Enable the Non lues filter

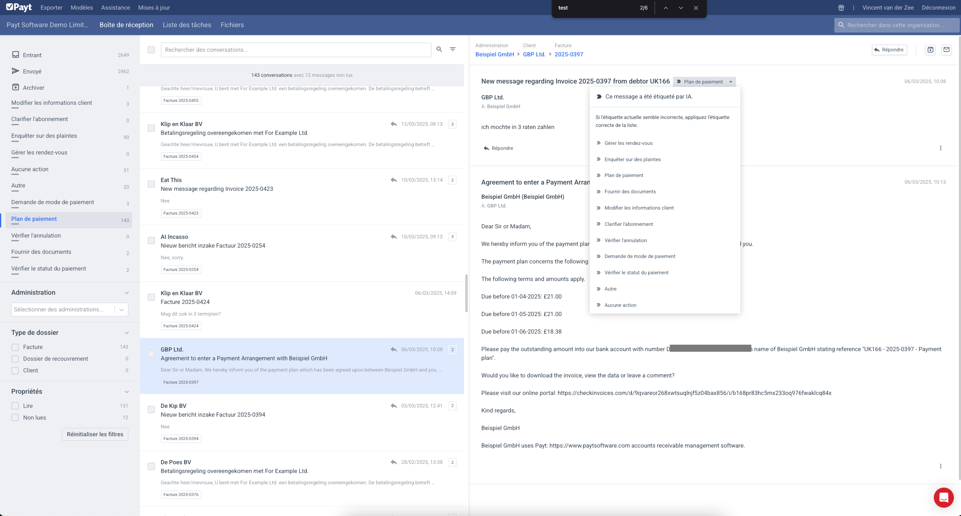(x=15, y=417)
